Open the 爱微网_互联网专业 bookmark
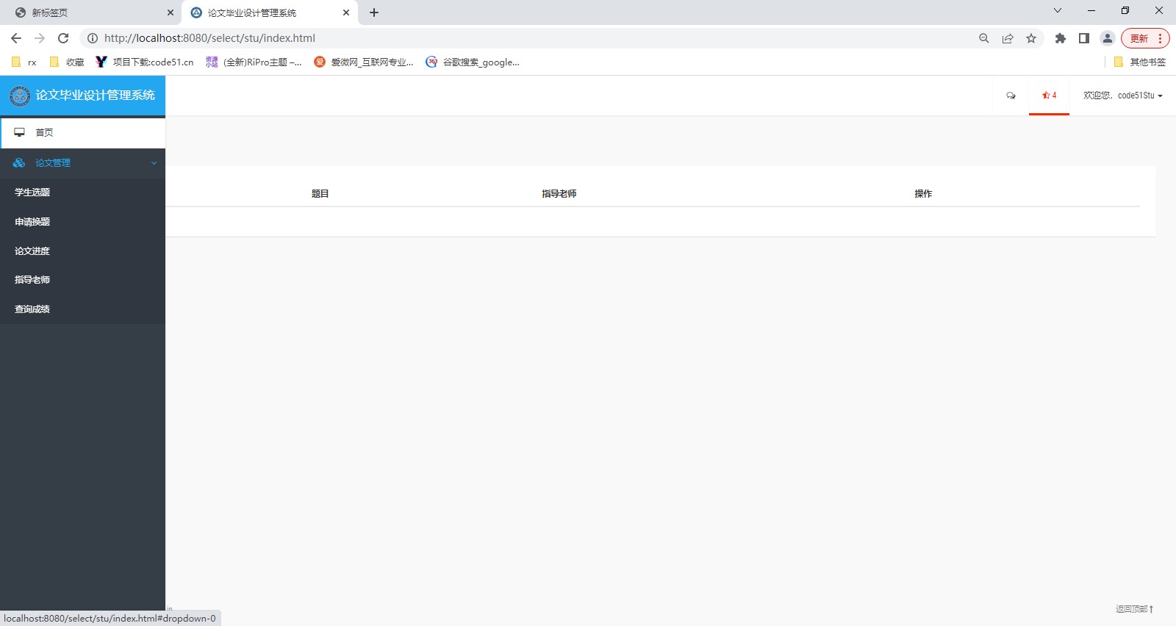 coord(364,62)
